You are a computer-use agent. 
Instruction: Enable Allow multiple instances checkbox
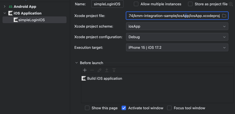coord(136,4)
